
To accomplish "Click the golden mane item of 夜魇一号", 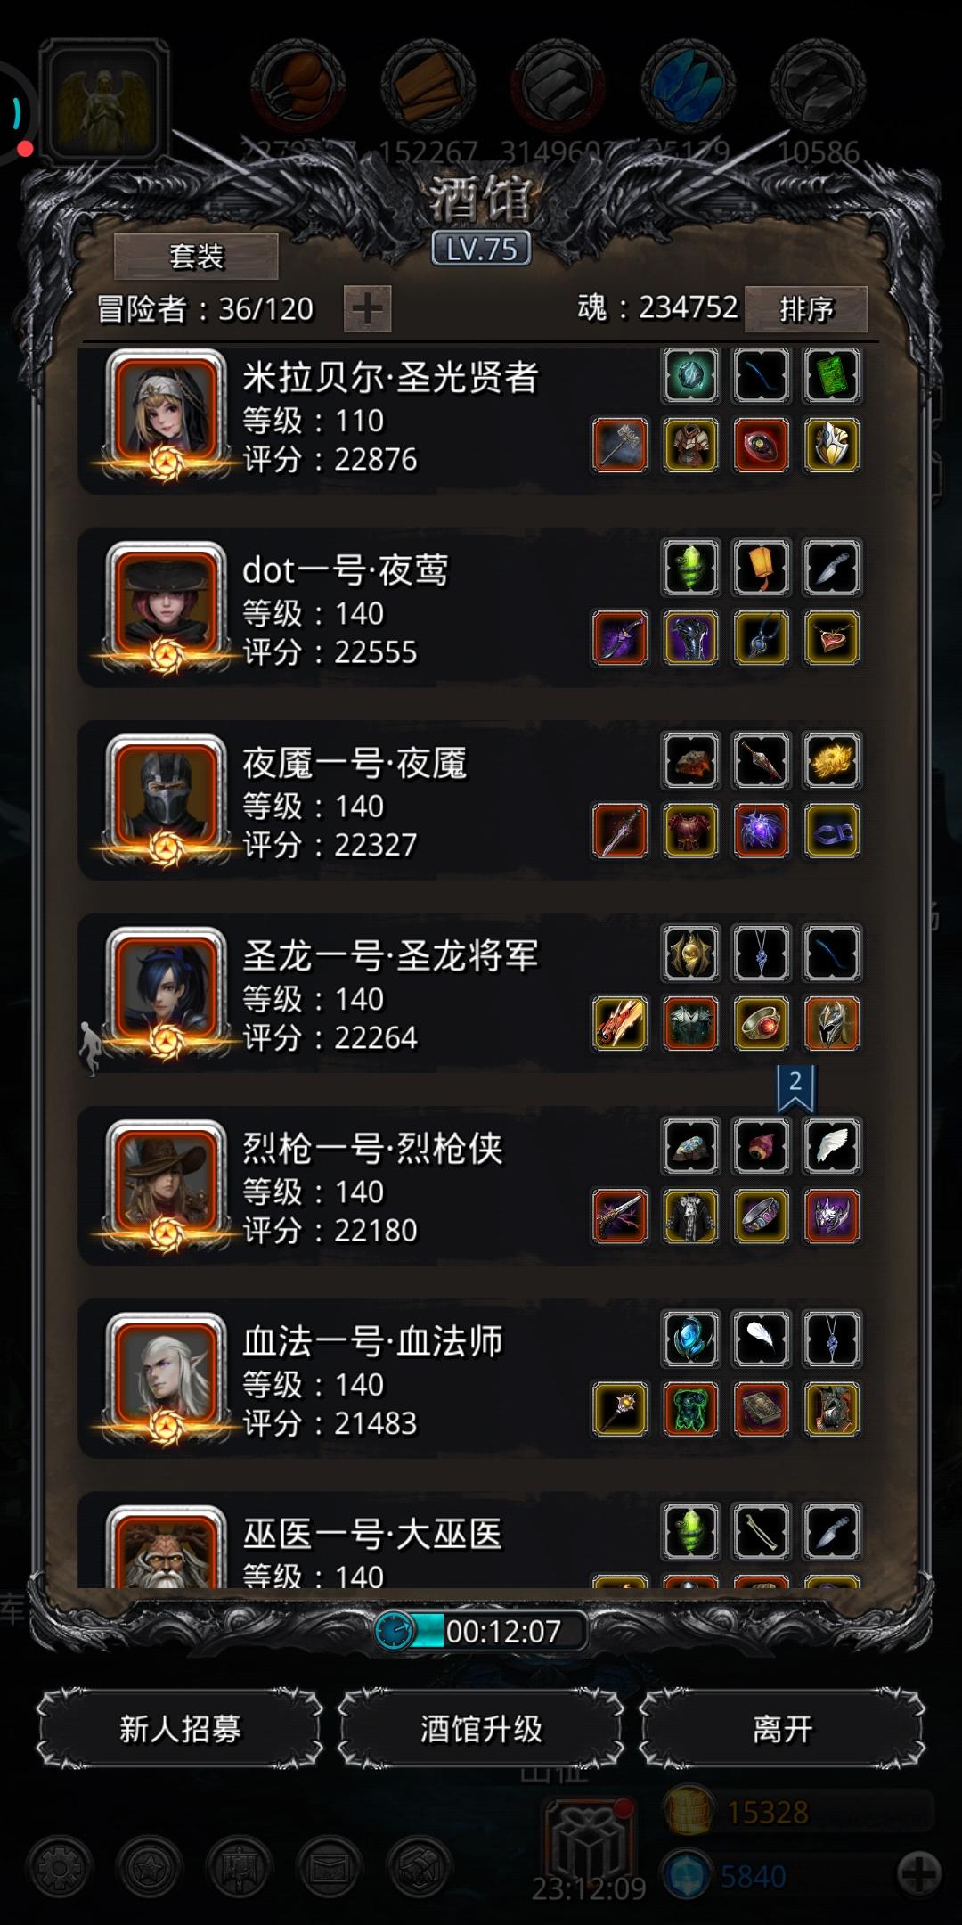I will point(832,760).
